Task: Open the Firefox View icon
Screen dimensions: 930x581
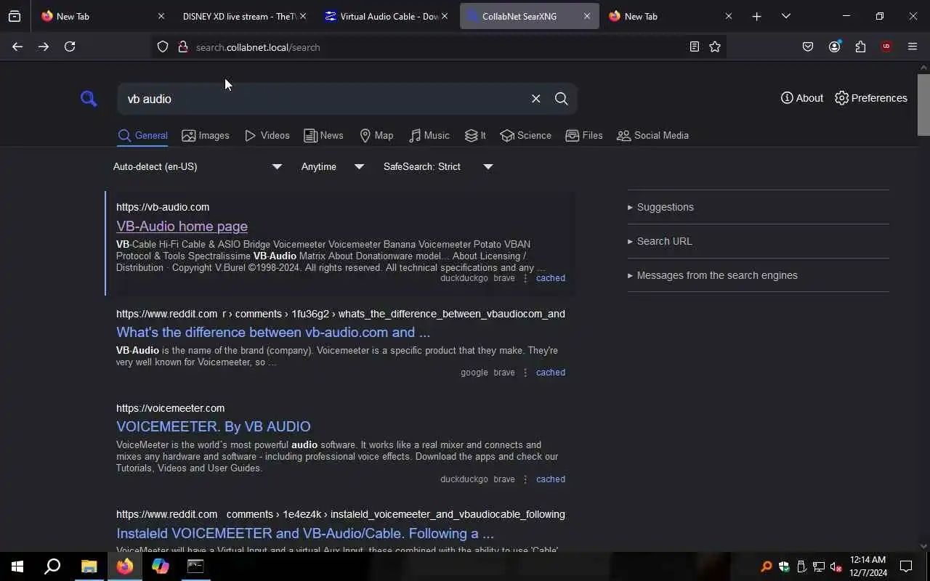Action: pos(15,16)
